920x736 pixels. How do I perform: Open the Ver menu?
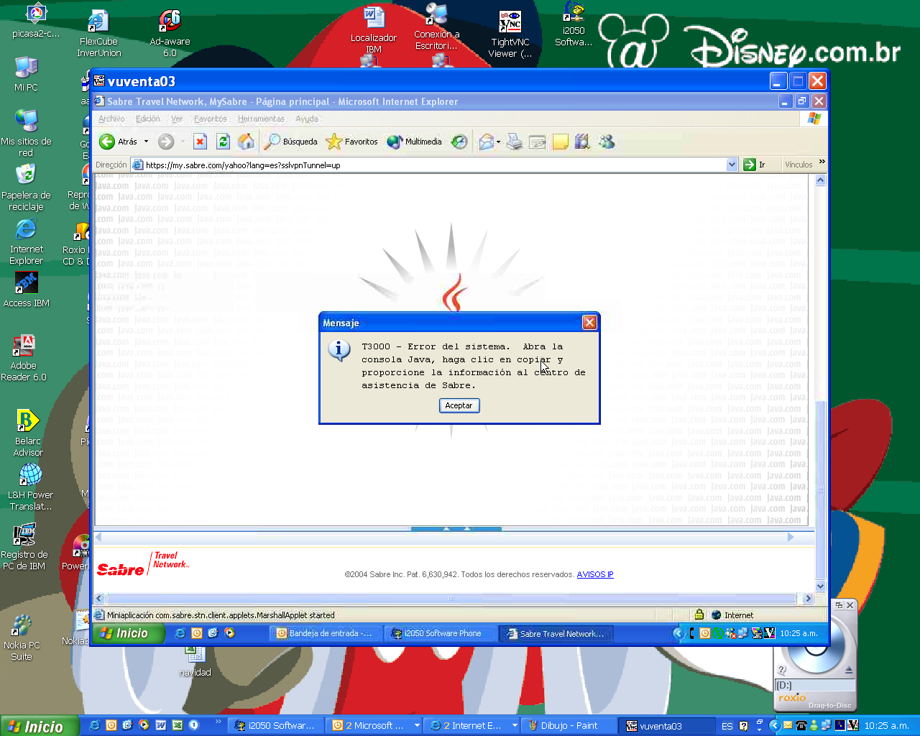pos(177,119)
